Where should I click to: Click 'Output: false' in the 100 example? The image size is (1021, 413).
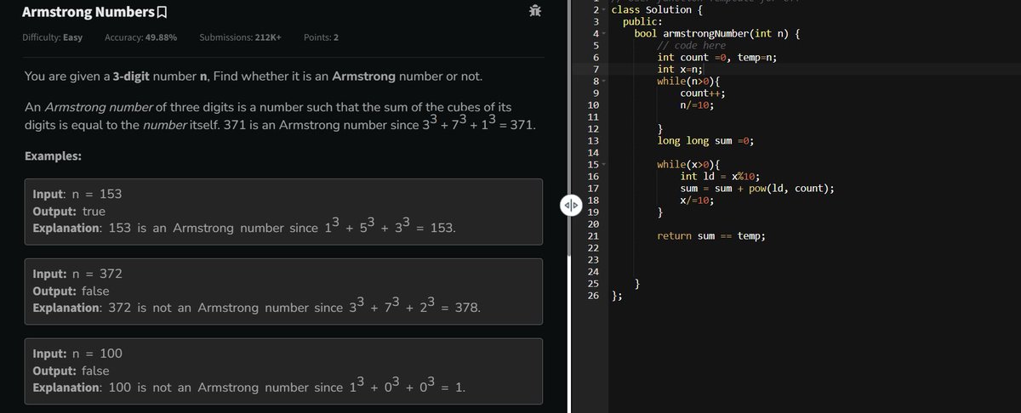[x=70, y=371]
